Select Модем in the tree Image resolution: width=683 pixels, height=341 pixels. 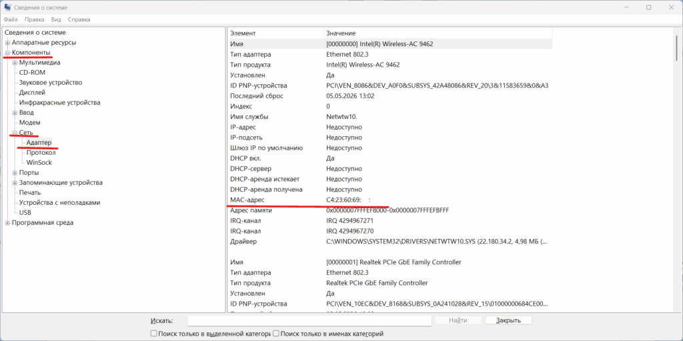pyautogui.click(x=30, y=123)
